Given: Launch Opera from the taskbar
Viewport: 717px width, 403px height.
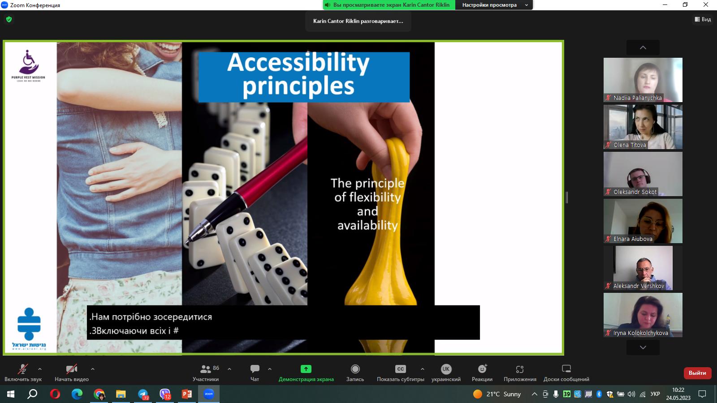Looking at the screenshot, I should pos(55,394).
